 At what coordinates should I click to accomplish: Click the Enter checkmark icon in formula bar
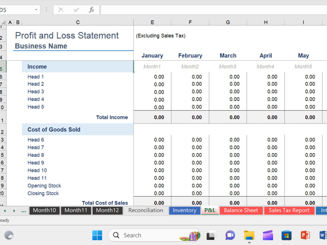[x=77, y=10]
